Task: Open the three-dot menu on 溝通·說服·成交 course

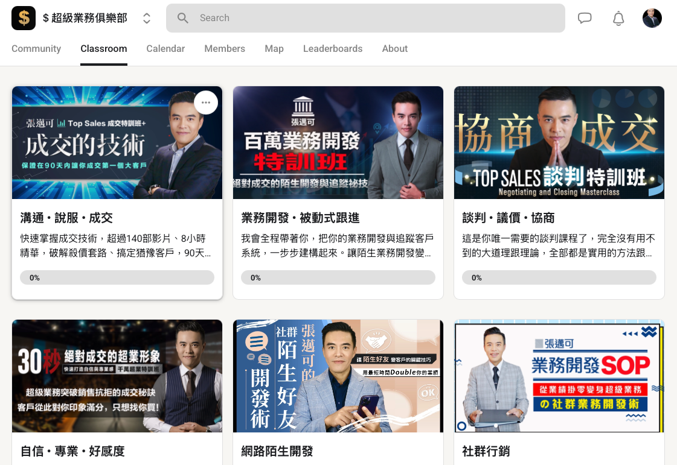Action: (206, 102)
